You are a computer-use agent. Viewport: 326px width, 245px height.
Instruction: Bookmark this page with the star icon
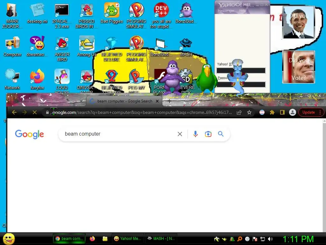pyautogui.click(x=249, y=113)
